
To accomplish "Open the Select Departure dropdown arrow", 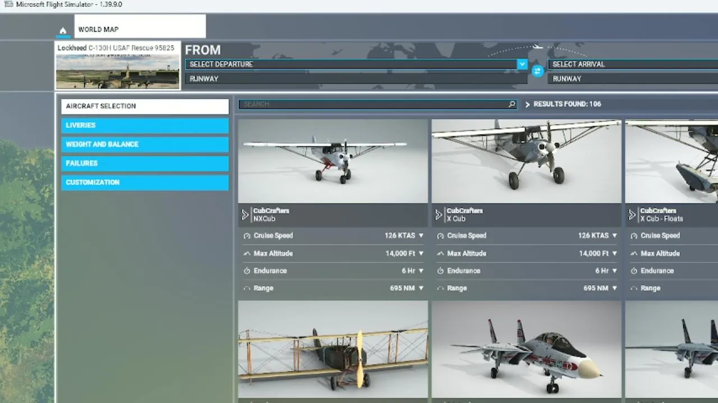I will pyautogui.click(x=522, y=64).
